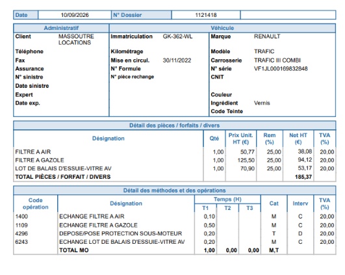Click the N° pièce rechange label
The width and height of the screenshot is (345, 275).
[133, 77]
